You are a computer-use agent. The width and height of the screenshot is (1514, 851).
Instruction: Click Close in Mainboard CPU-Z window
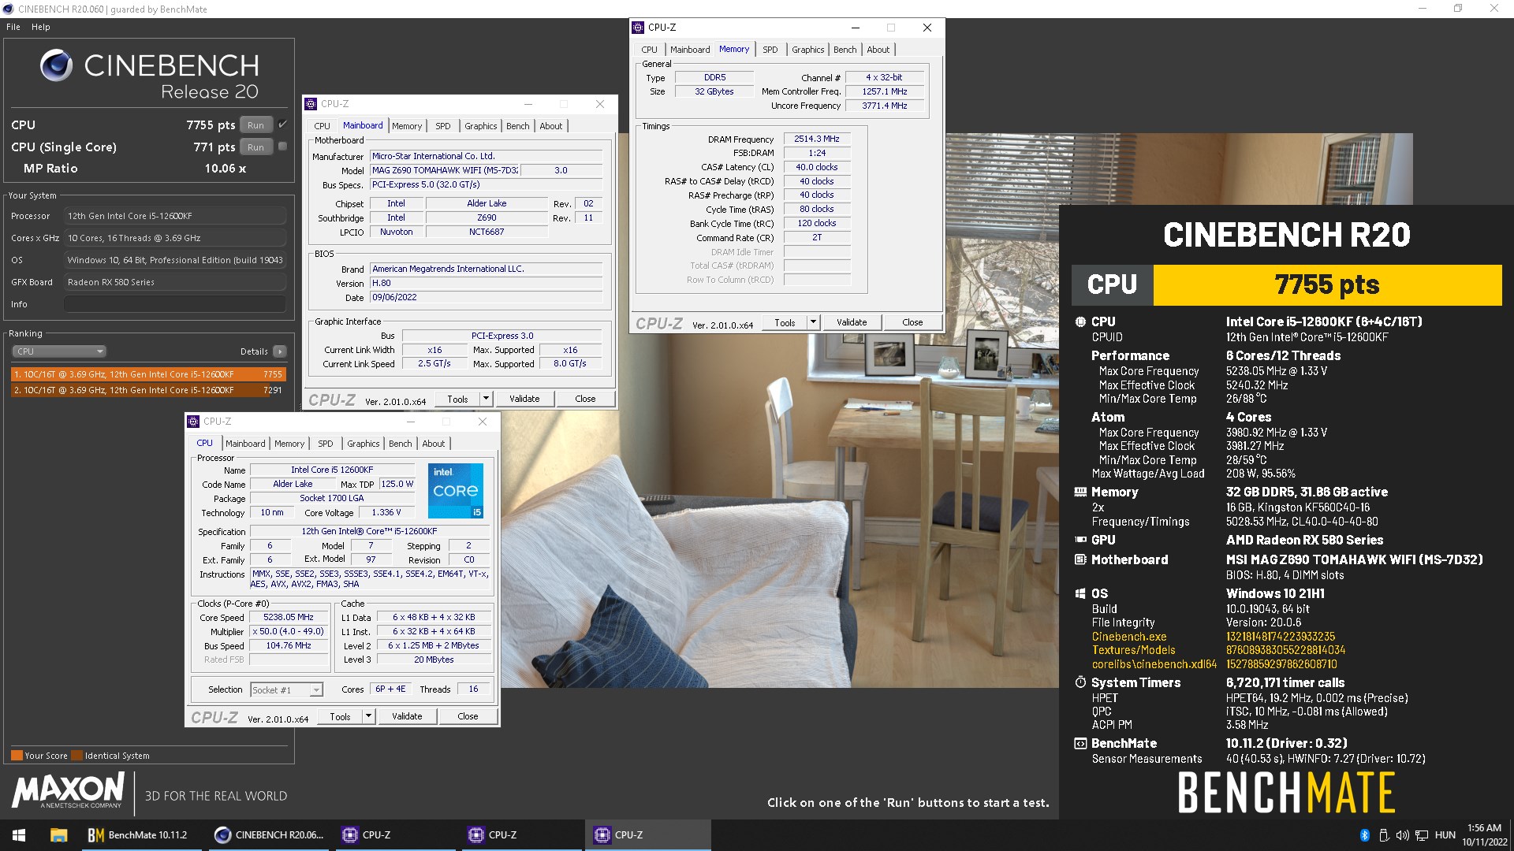click(x=585, y=399)
